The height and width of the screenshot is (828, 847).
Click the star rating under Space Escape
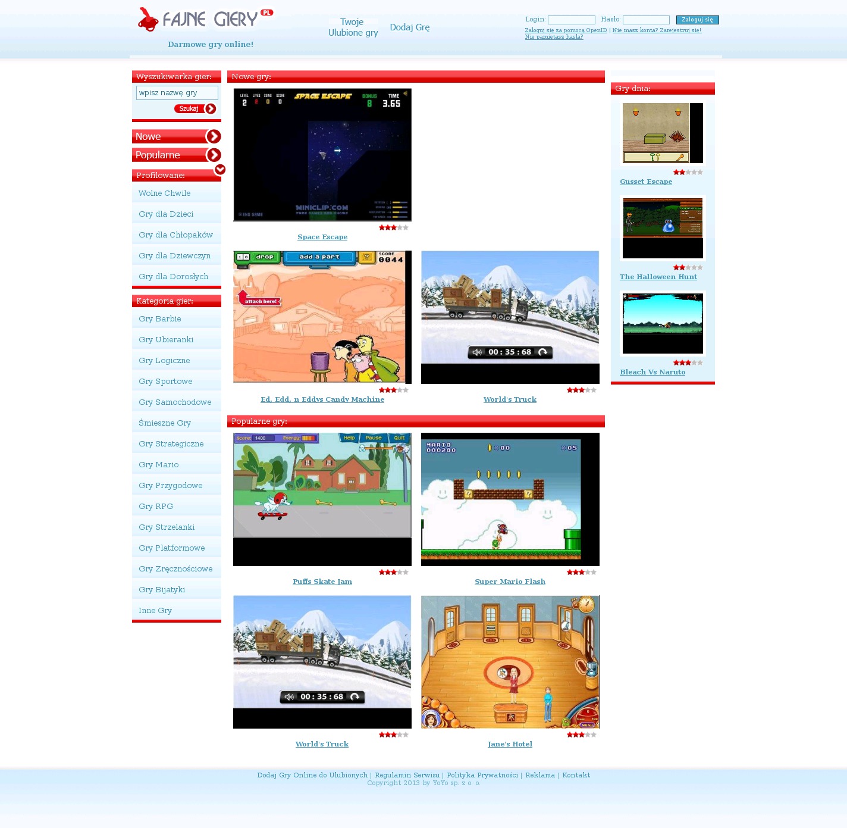[393, 228]
